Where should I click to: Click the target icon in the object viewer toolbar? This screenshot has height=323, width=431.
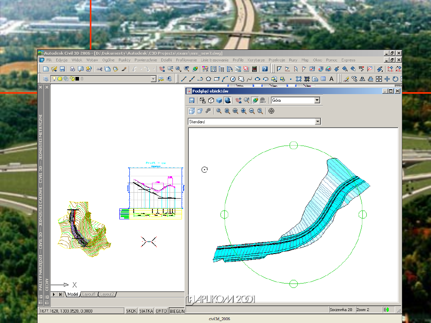click(x=271, y=111)
